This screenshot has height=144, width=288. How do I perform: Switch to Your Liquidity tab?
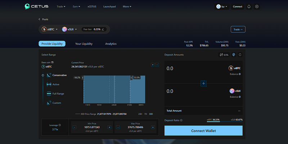pyautogui.click(x=84, y=44)
